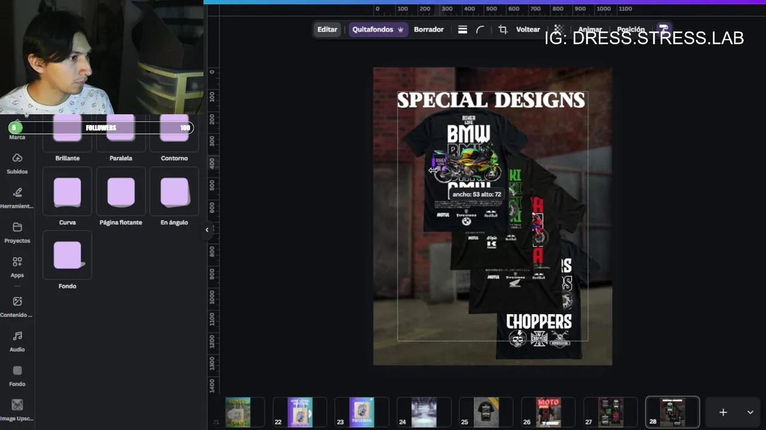Open the Voltear flip menu
This screenshot has height=430, width=766.
528,29
